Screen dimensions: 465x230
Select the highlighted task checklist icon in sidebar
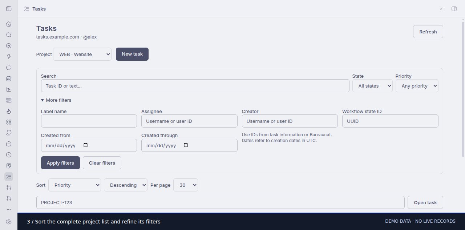(9, 177)
